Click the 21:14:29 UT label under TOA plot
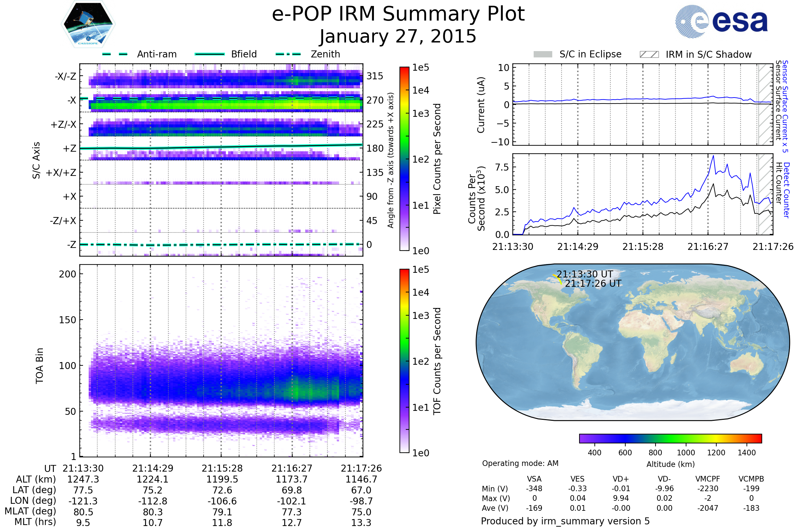 [152, 468]
